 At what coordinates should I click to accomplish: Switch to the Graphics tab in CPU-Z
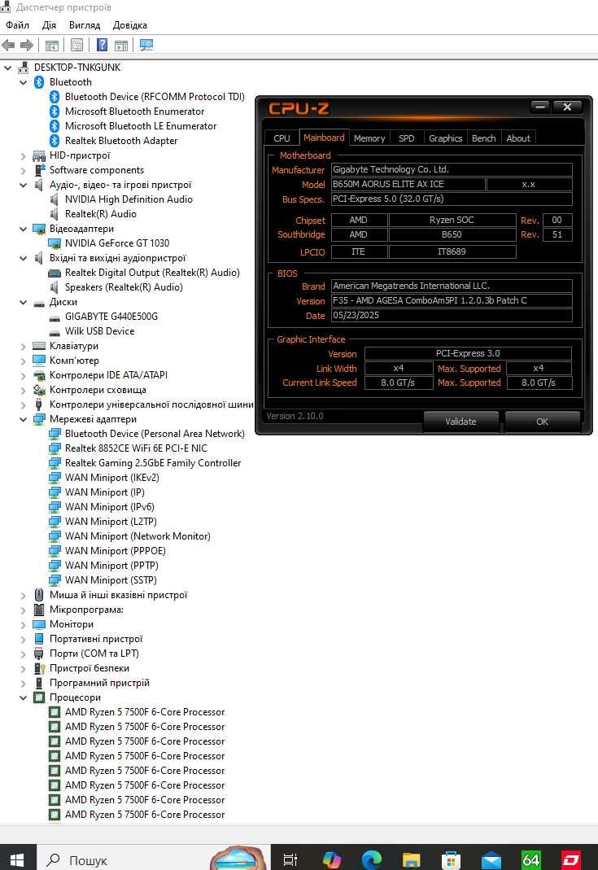tap(446, 138)
